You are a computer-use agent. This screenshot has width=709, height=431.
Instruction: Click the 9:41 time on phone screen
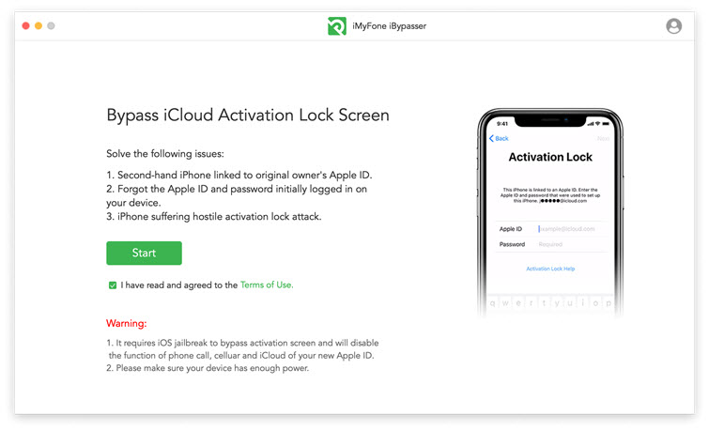[501, 123]
